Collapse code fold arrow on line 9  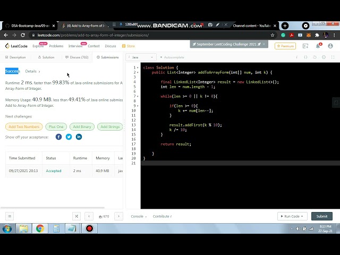pyautogui.click(x=138, y=106)
